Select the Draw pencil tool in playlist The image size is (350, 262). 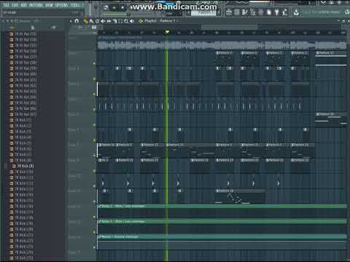[85, 21]
